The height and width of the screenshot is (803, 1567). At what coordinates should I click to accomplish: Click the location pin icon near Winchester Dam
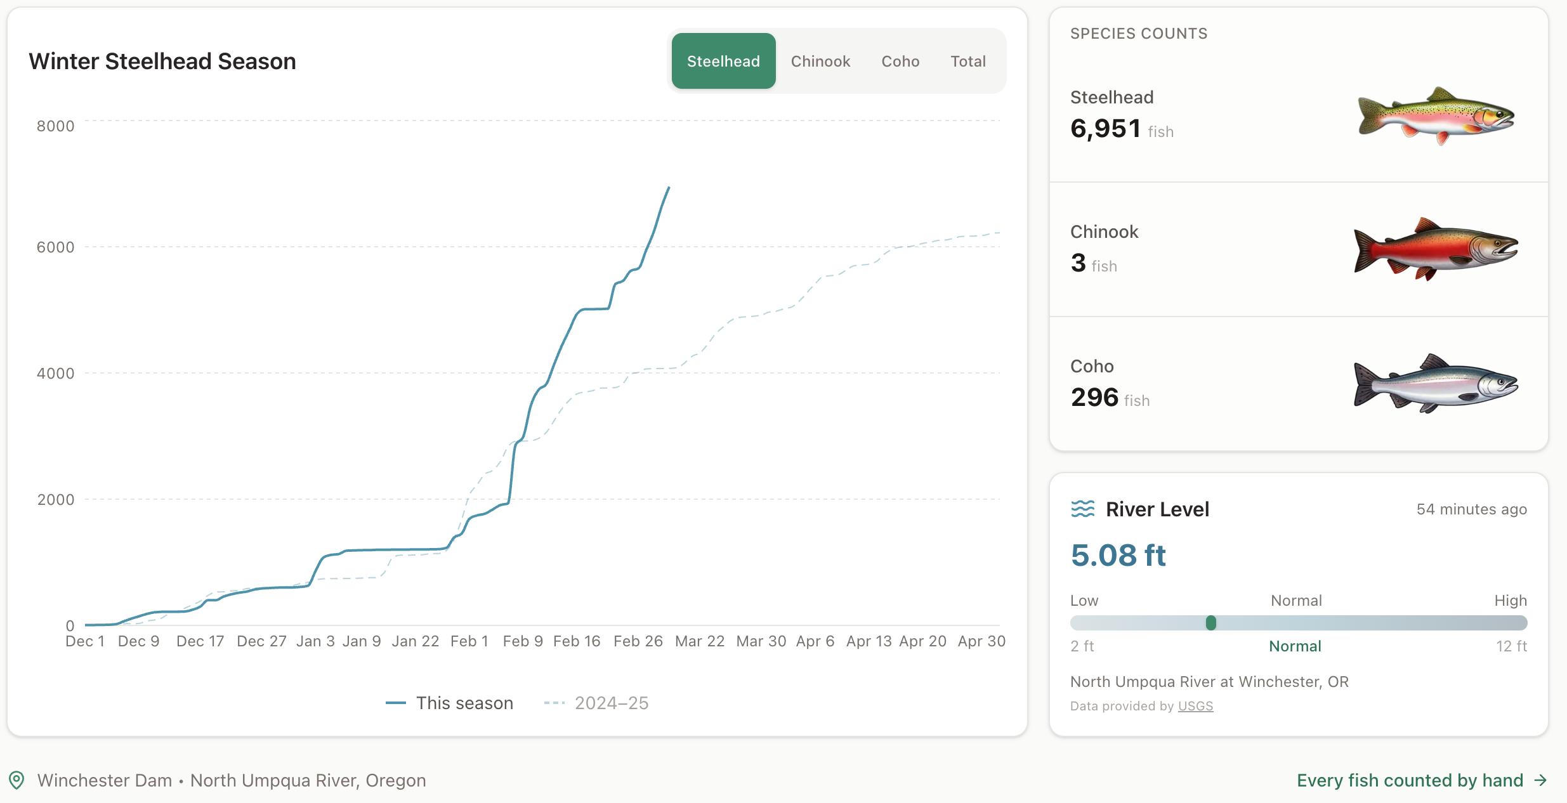[x=16, y=780]
